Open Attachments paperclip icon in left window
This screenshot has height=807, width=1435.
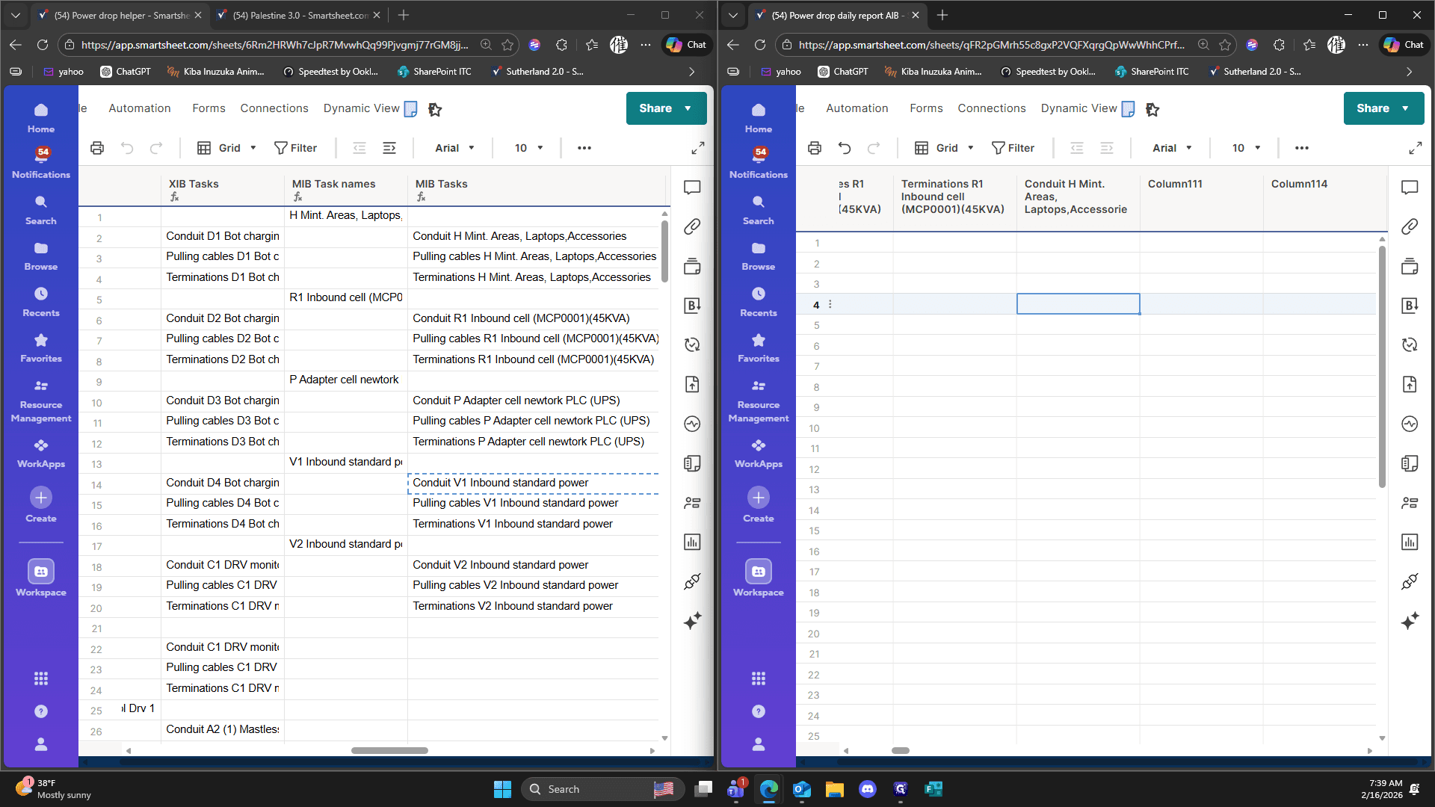692,226
